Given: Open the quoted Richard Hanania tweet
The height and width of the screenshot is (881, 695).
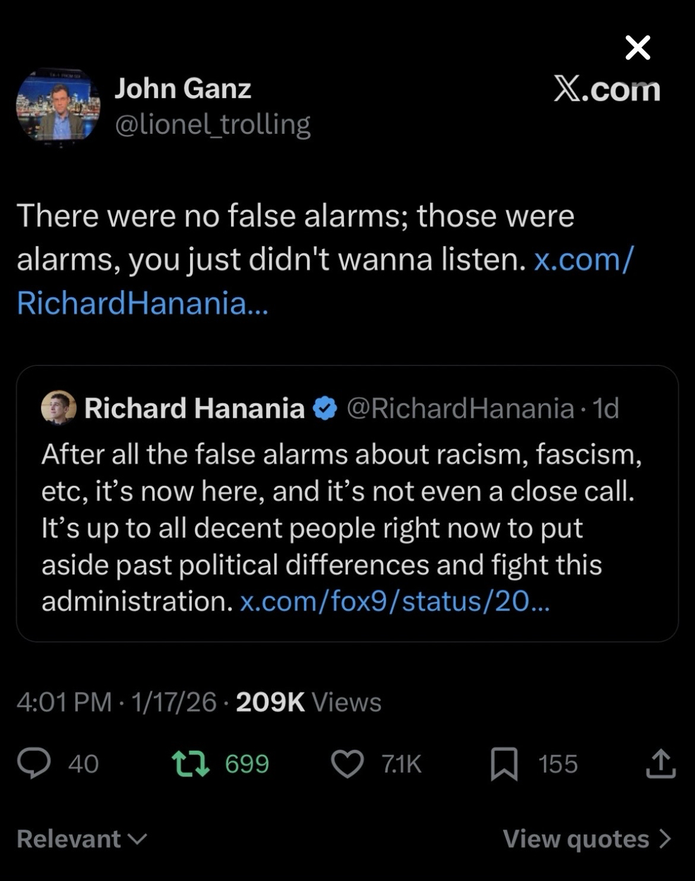Looking at the screenshot, I should tap(347, 529).
